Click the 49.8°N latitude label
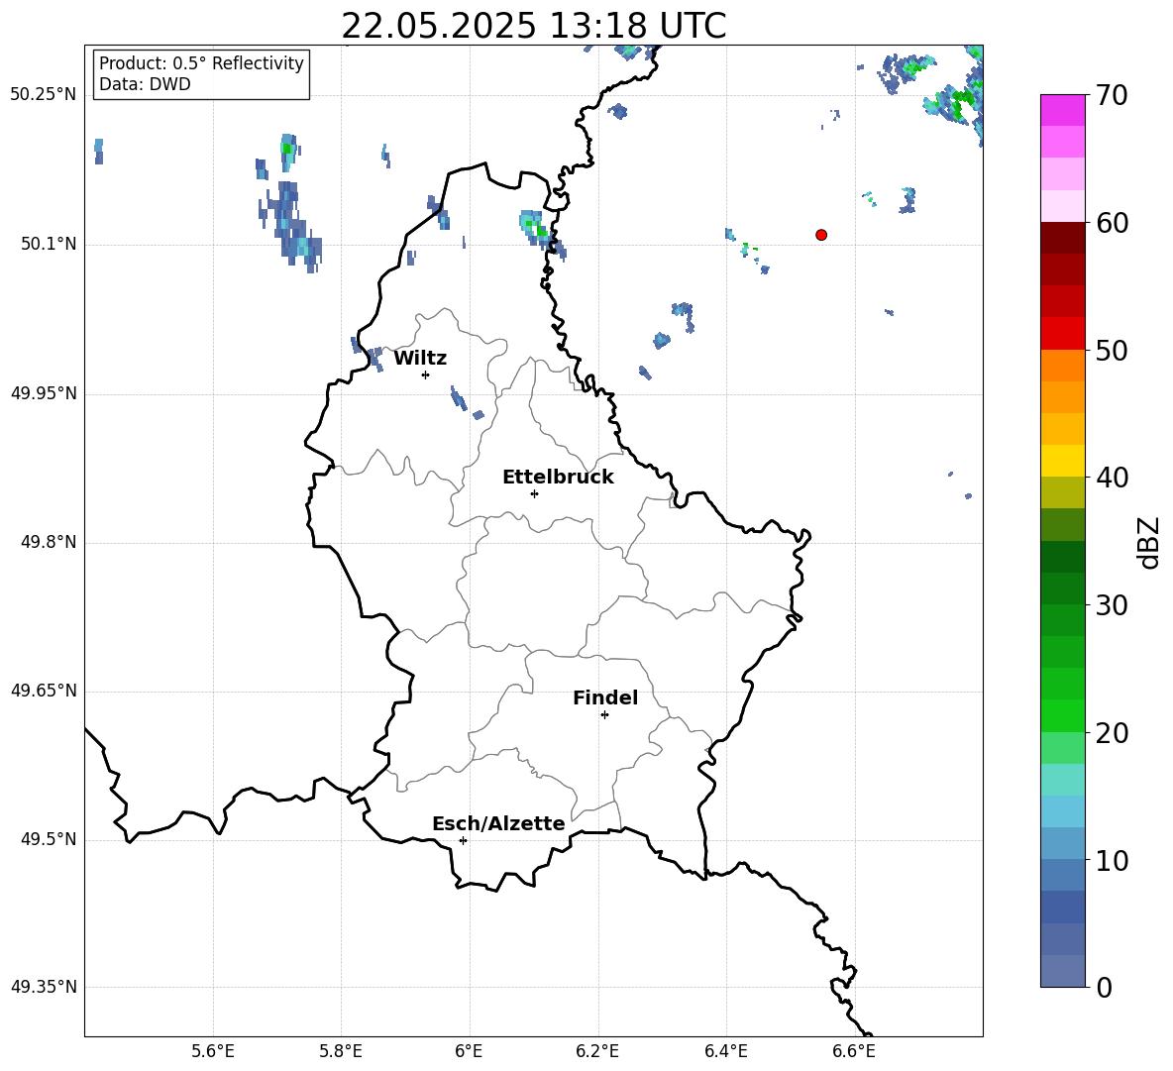 (49, 542)
